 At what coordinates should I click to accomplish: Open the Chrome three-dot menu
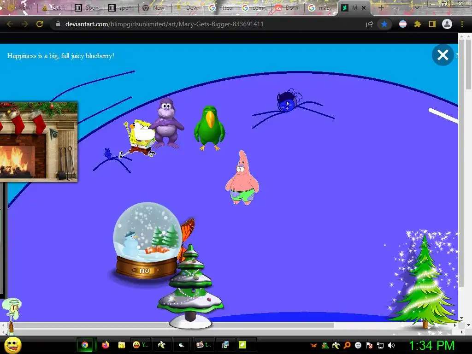point(462,24)
